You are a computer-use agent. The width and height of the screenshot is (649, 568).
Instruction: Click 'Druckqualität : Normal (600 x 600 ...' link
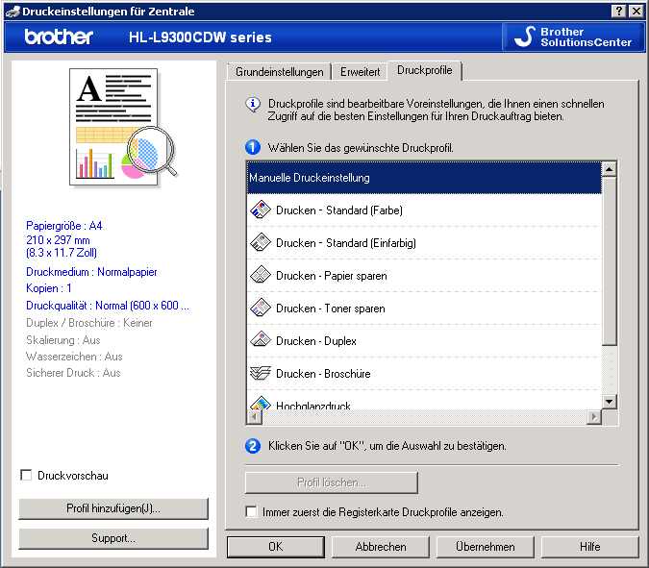point(108,306)
